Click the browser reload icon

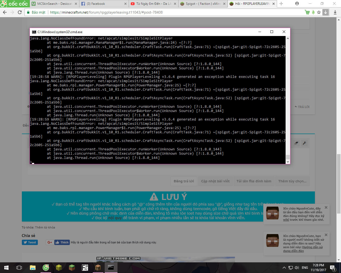20,12
